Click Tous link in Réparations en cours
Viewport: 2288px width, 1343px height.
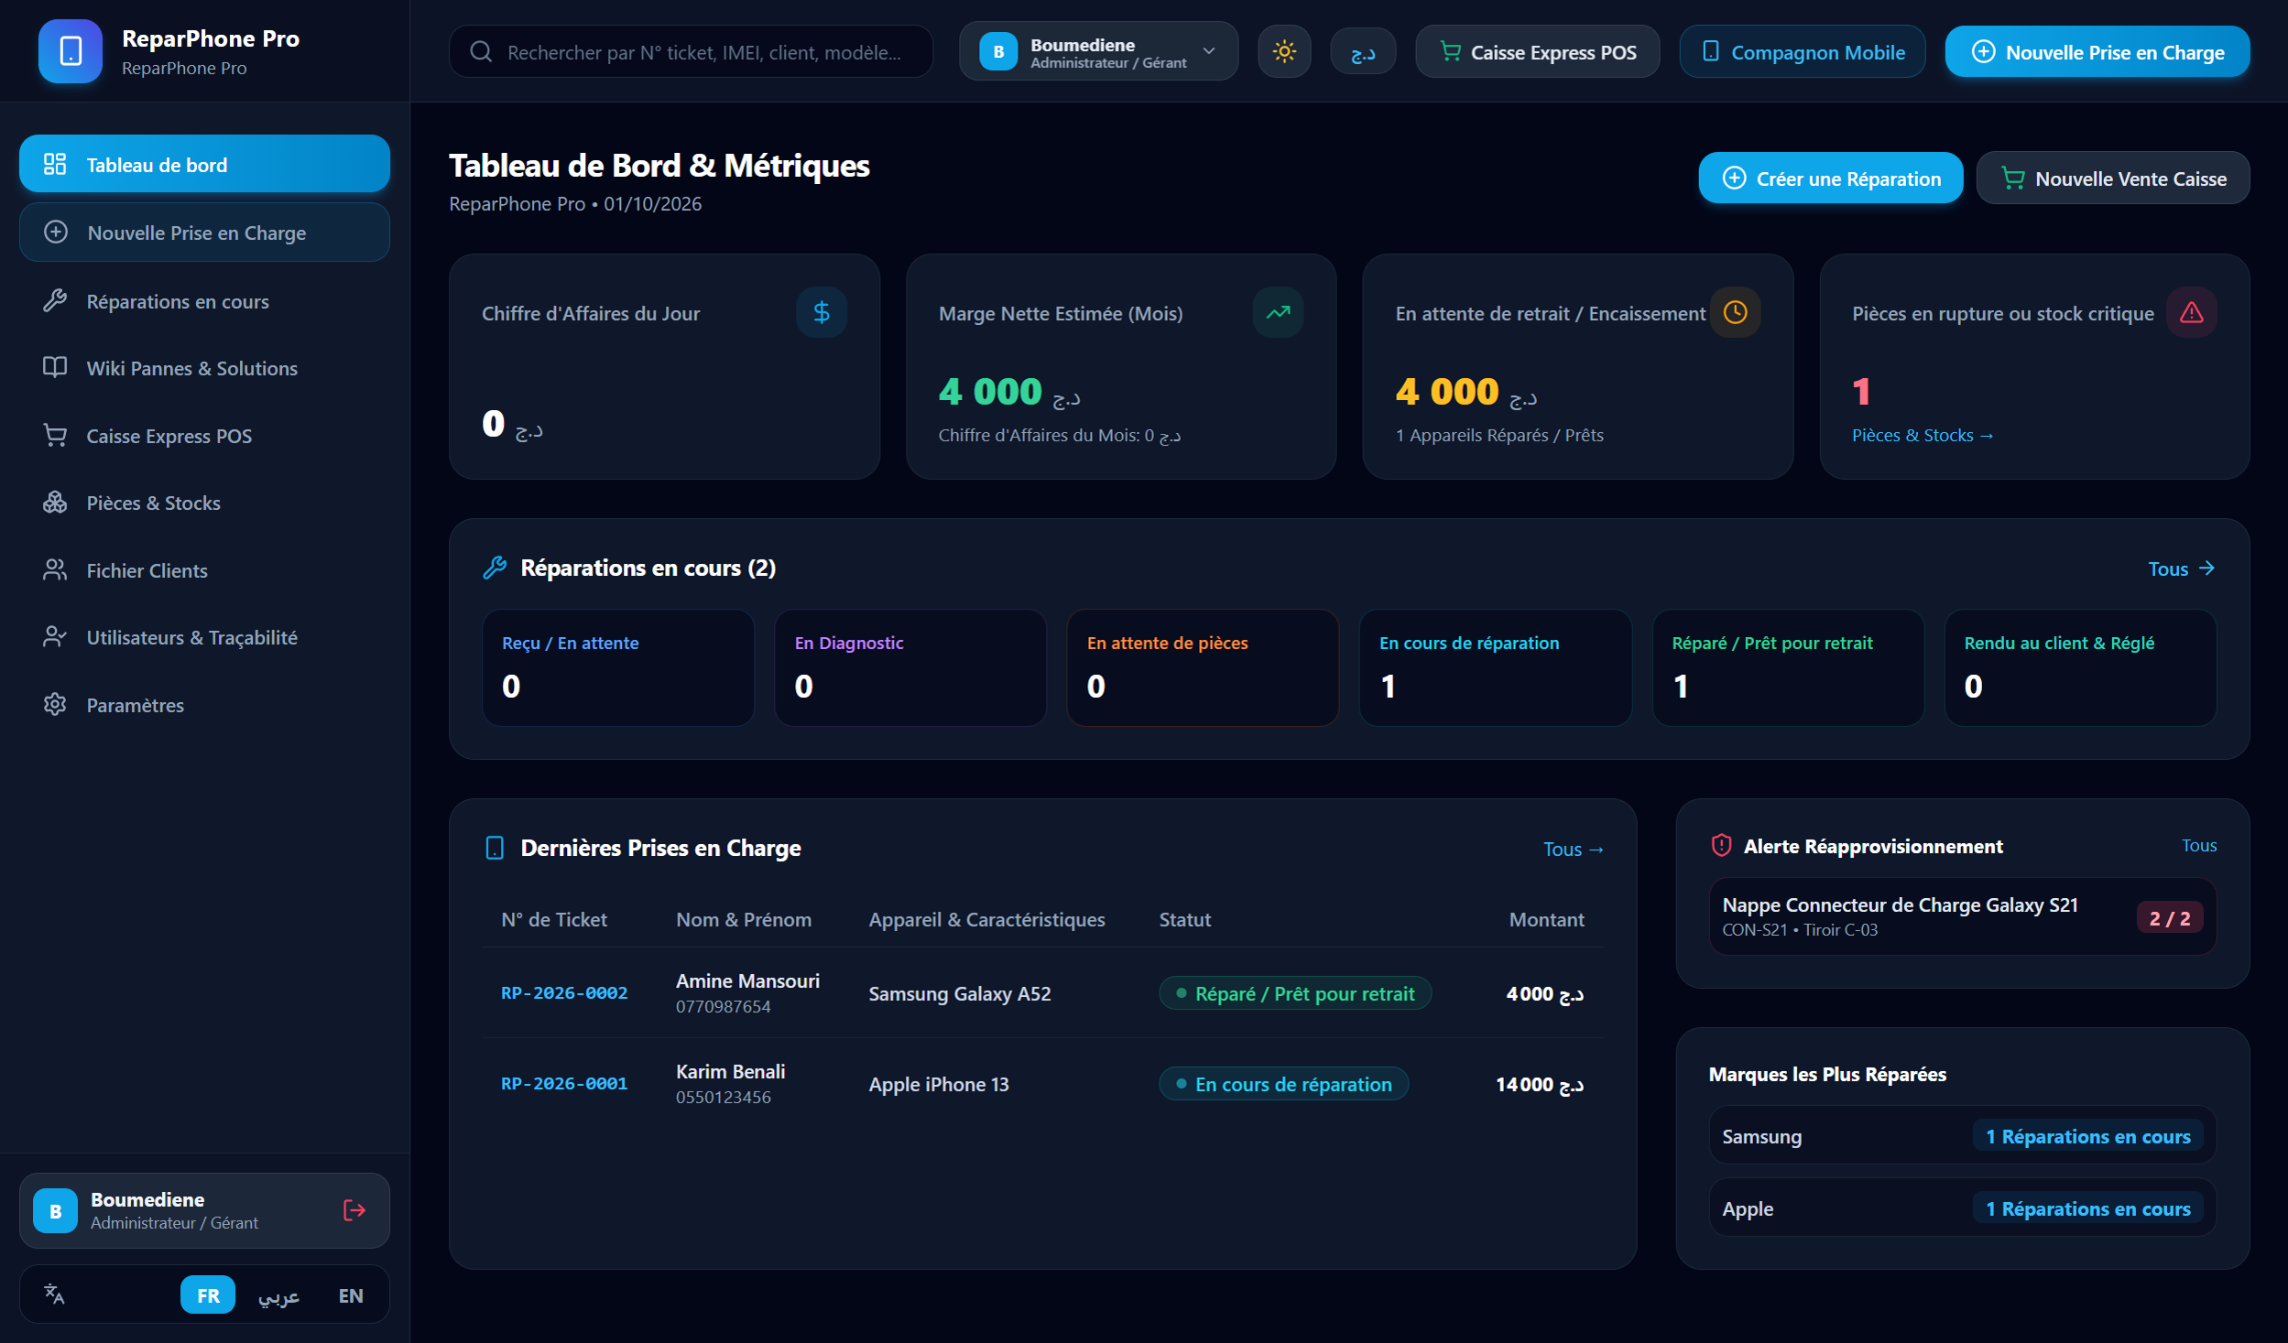2181,569
